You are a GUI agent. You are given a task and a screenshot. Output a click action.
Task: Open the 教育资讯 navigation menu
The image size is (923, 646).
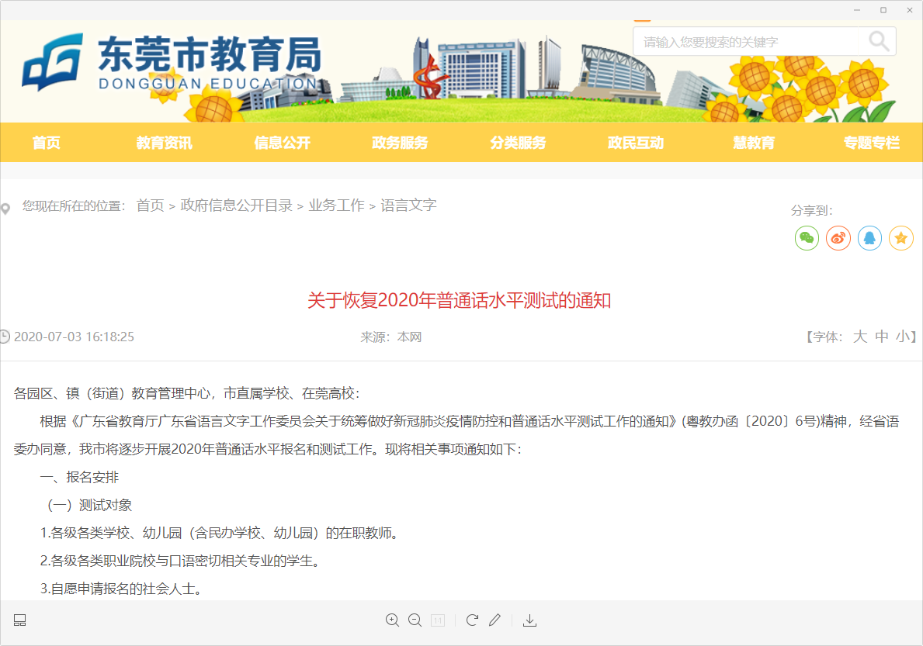point(165,142)
